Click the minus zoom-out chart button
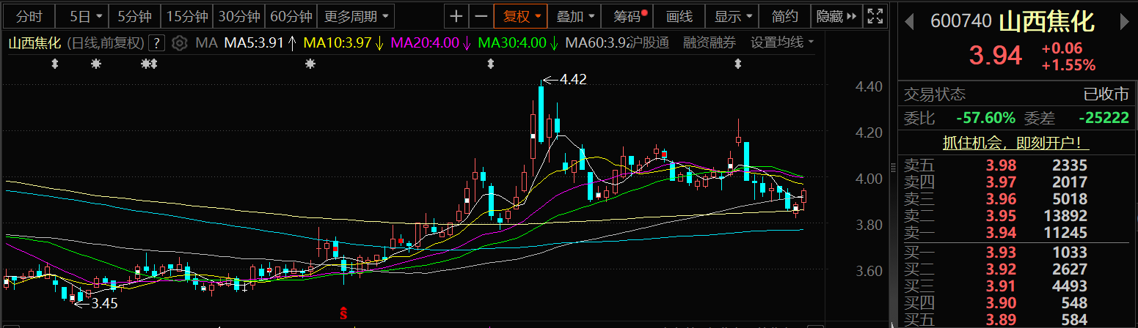 [x=481, y=15]
